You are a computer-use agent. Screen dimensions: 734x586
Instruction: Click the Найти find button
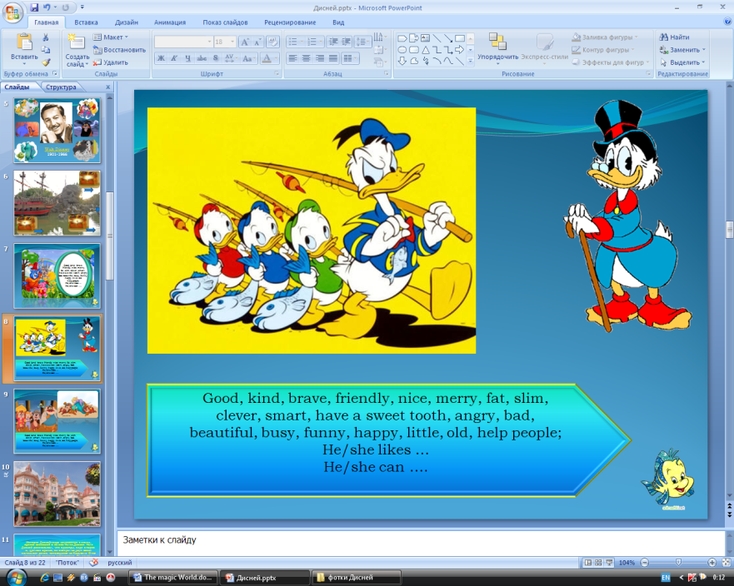point(675,37)
